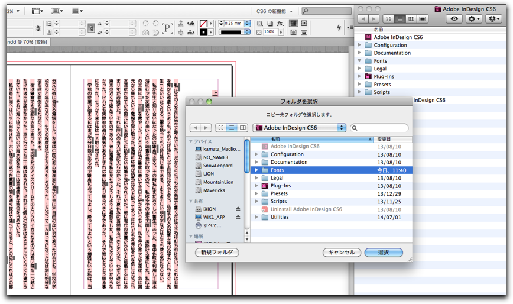Screen dimensions: 513x304
Task: Click the constrain proportions chain link icon
Action: (91, 28)
